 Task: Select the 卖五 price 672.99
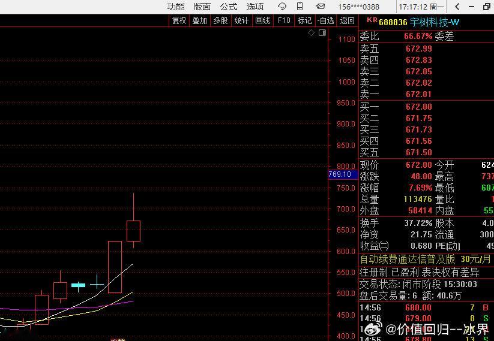419,49
